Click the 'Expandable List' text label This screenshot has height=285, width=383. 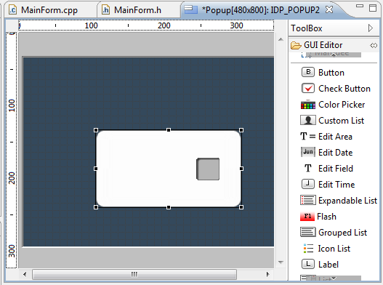pyautogui.click(x=348, y=201)
